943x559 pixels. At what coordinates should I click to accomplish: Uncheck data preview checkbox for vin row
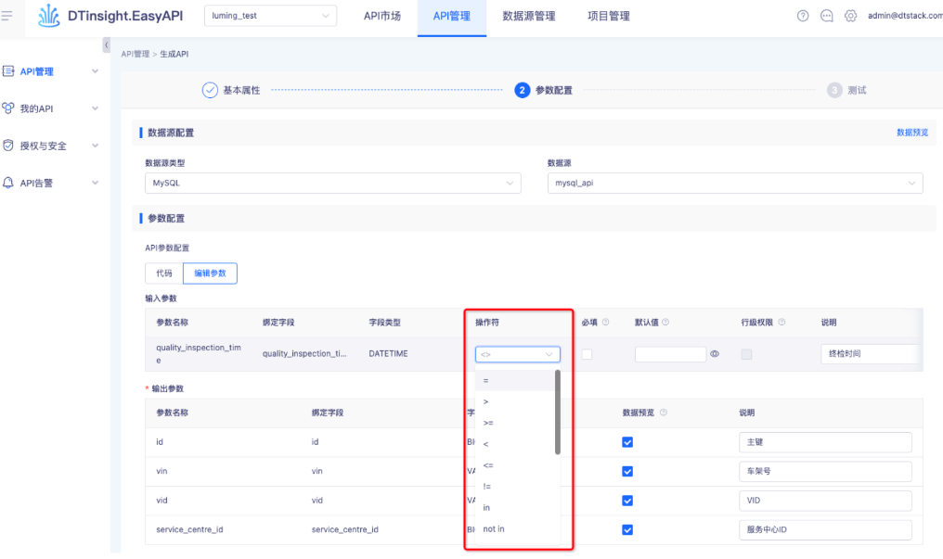click(627, 471)
